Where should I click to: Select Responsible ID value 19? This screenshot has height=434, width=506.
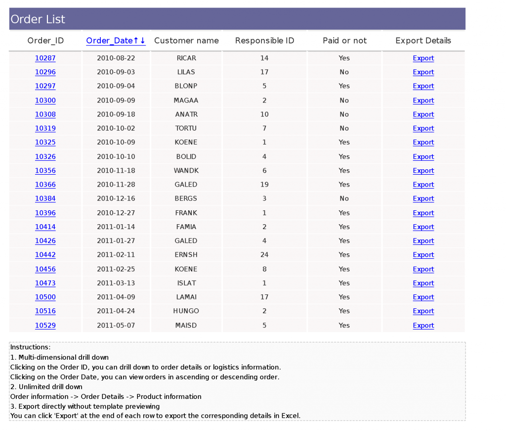point(264,185)
